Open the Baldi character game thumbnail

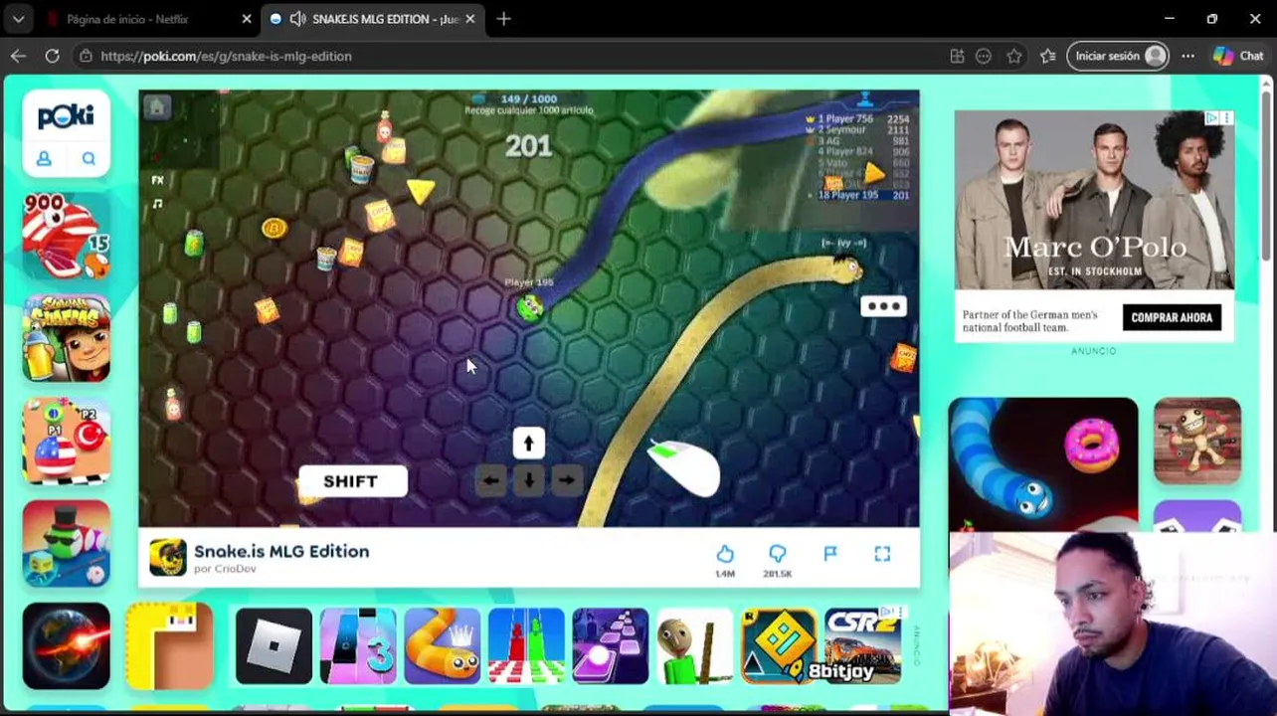coord(694,646)
